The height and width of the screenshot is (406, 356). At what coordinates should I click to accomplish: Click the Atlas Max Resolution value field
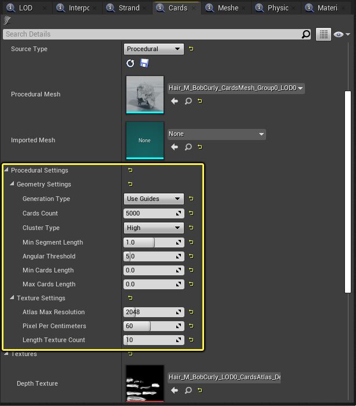(154, 312)
